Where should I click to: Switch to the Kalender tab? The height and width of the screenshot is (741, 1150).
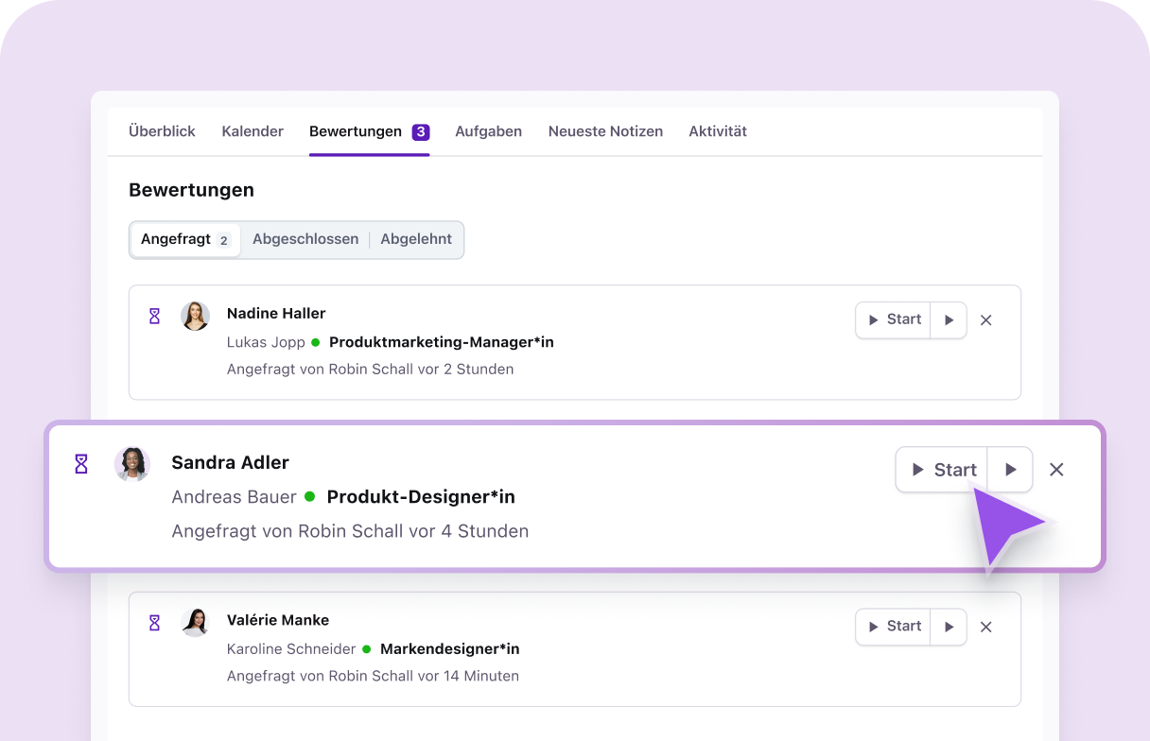click(x=253, y=131)
